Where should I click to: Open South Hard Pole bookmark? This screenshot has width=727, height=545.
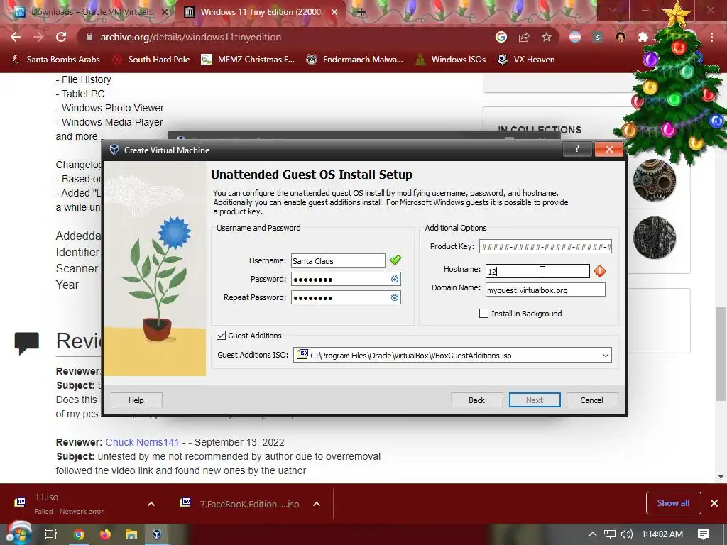[152, 60]
